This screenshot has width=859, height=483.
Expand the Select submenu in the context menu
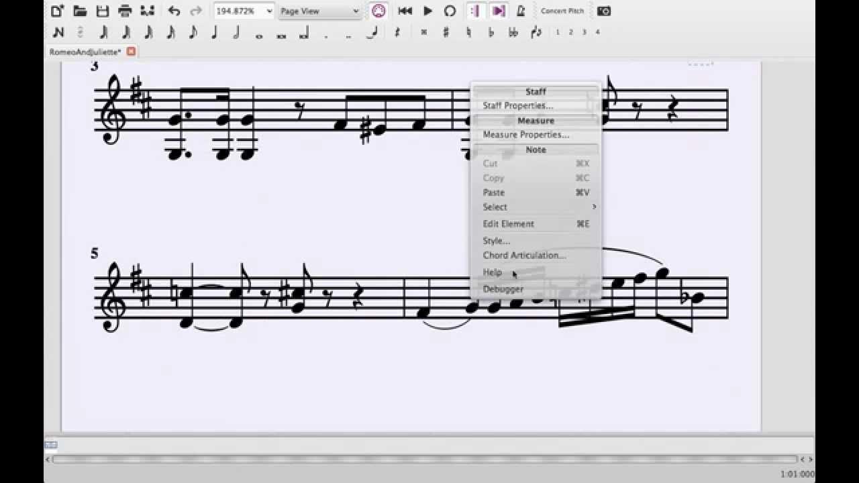tap(536, 207)
